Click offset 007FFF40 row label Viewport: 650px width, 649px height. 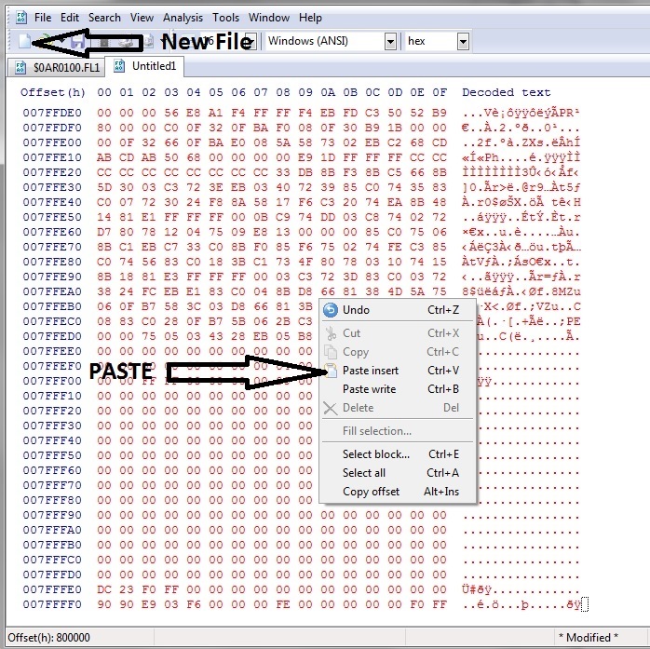coord(52,440)
